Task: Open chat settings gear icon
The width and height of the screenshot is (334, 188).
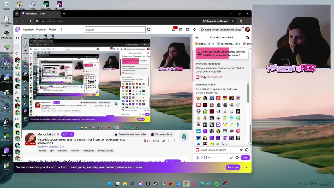Action: click(x=237, y=157)
